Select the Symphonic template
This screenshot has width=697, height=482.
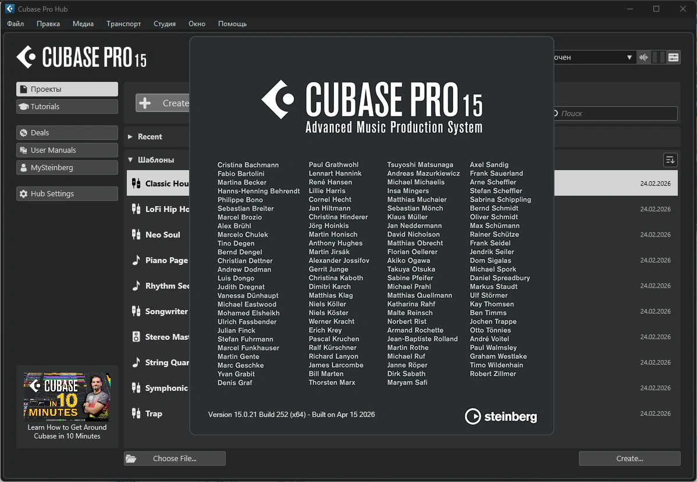(402, 387)
